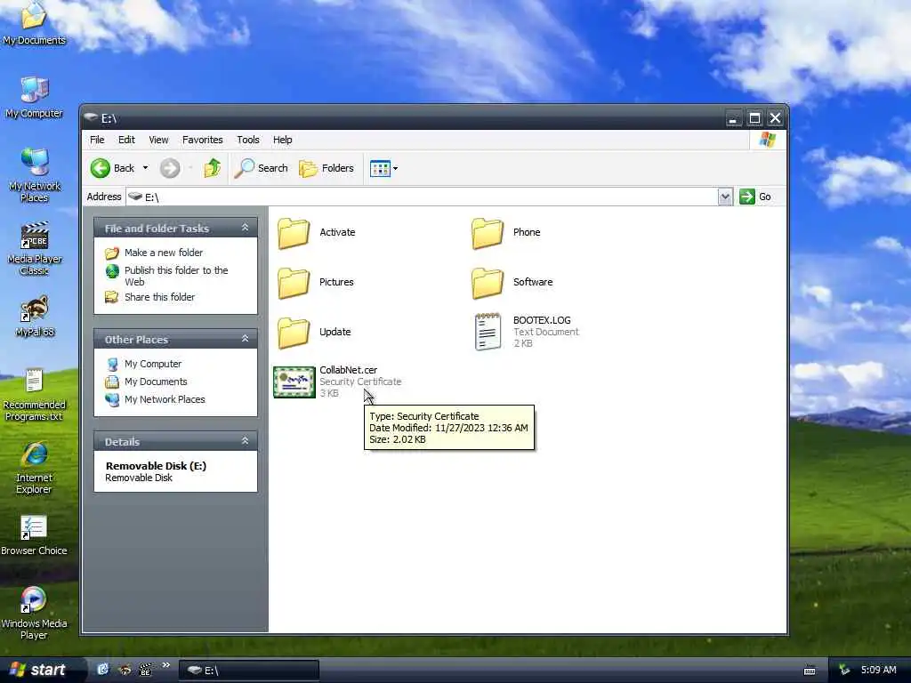Collapse the Other Places panel

click(x=246, y=339)
